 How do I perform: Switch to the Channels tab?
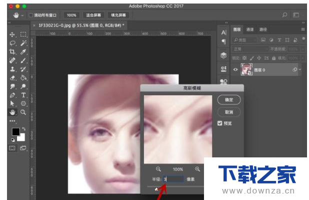point(250,30)
